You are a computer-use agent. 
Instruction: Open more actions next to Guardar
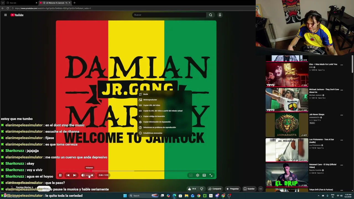point(261,189)
